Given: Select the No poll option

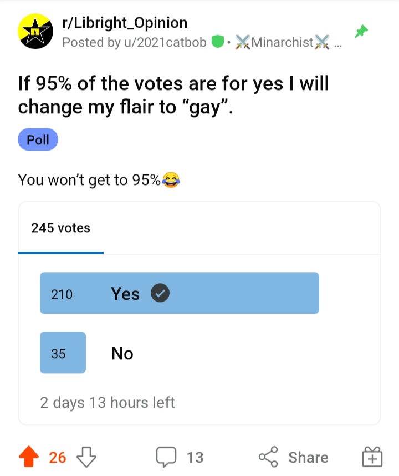Looking at the screenshot, I should click(x=122, y=353).
